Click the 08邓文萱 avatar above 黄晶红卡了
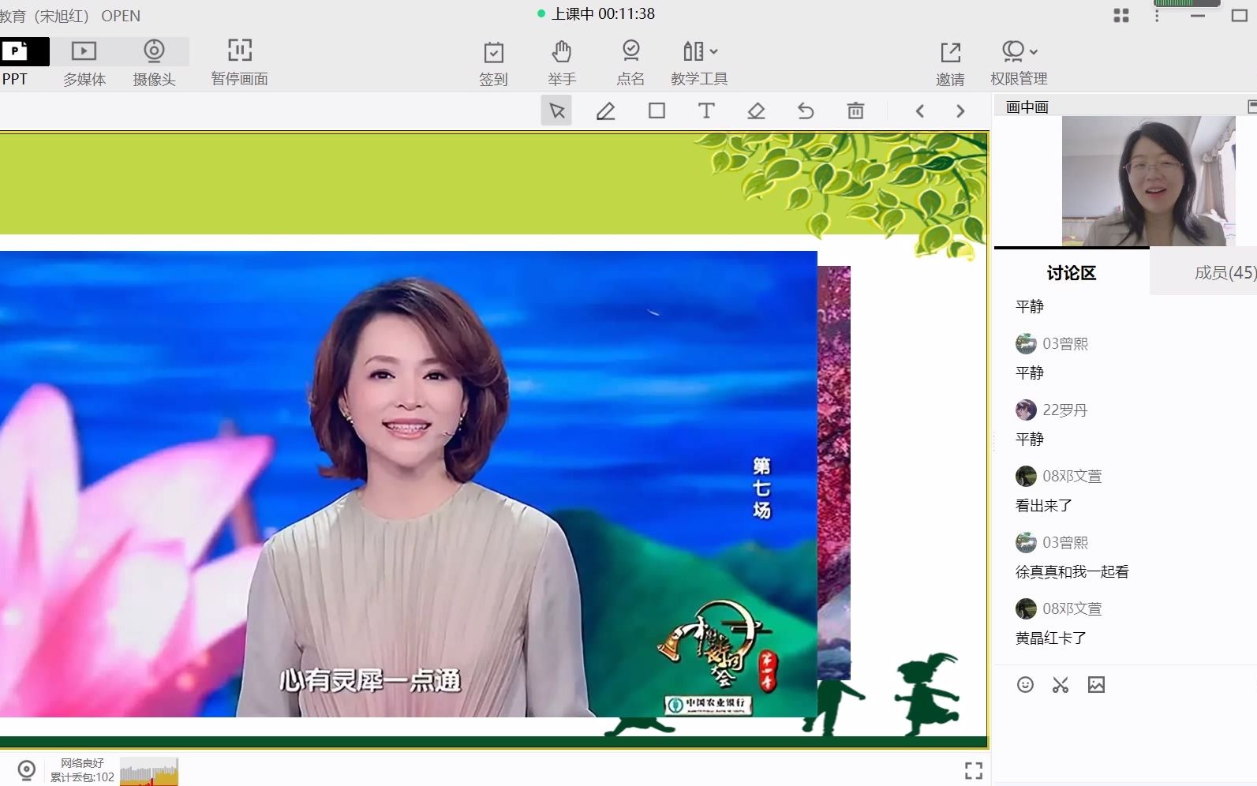This screenshot has height=786, width=1257. click(1026, 608)
